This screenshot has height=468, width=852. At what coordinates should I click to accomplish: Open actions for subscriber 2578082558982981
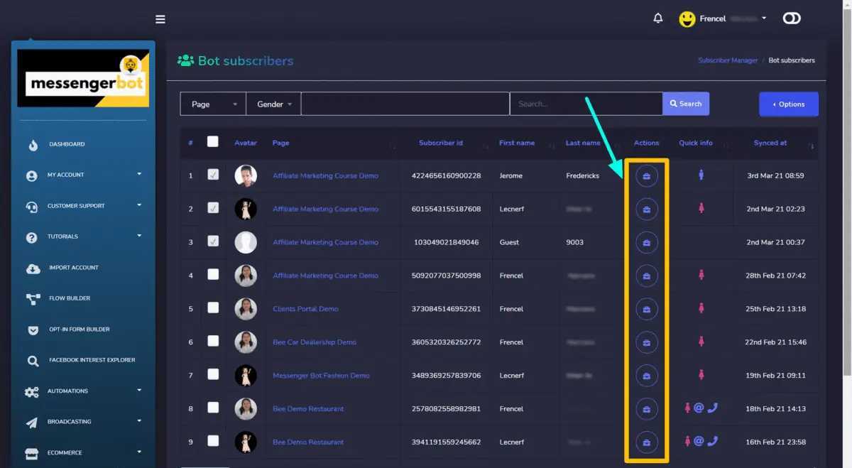(x=647, y=409)
